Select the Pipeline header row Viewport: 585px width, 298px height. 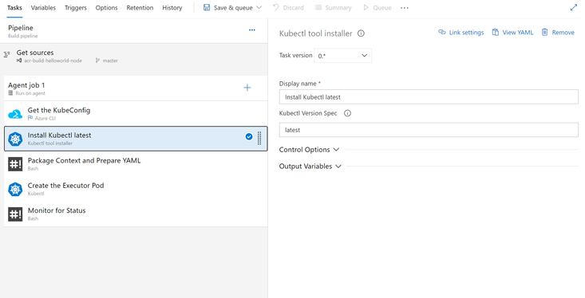(134, 31)
